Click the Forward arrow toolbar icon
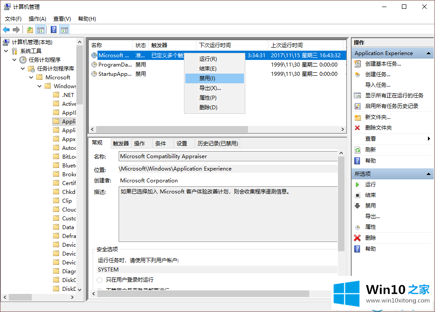 (16, 30)
